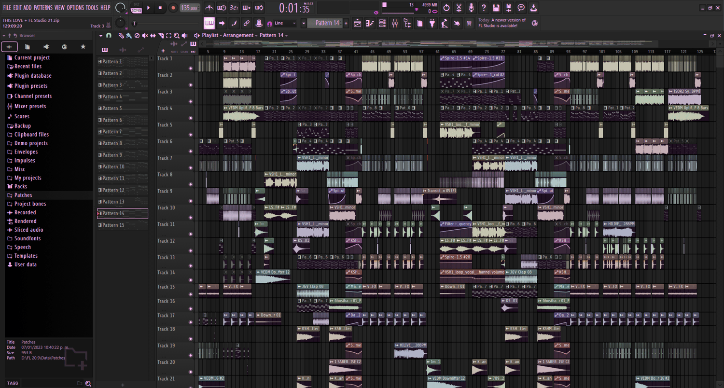Click the export/render floppy icon

[509, 8]
